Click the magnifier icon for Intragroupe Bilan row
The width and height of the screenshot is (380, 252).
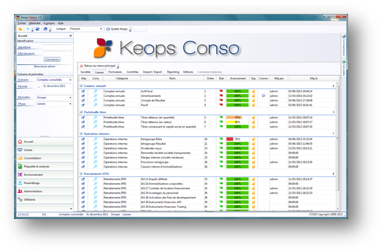(x=95, y=139)
